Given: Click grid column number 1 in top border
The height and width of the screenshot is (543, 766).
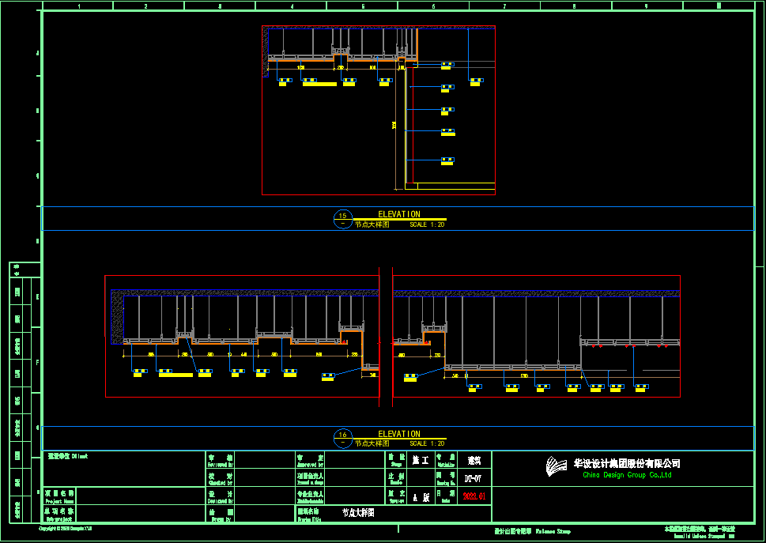Looking at the screenshot, I should pos(78,6).
